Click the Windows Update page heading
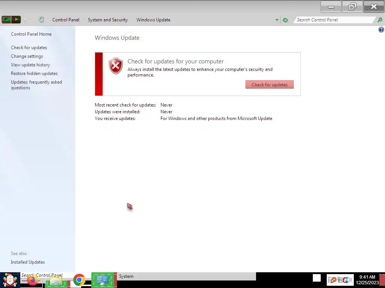The width and height of the screenshot is (385, 288). (117, 38)
